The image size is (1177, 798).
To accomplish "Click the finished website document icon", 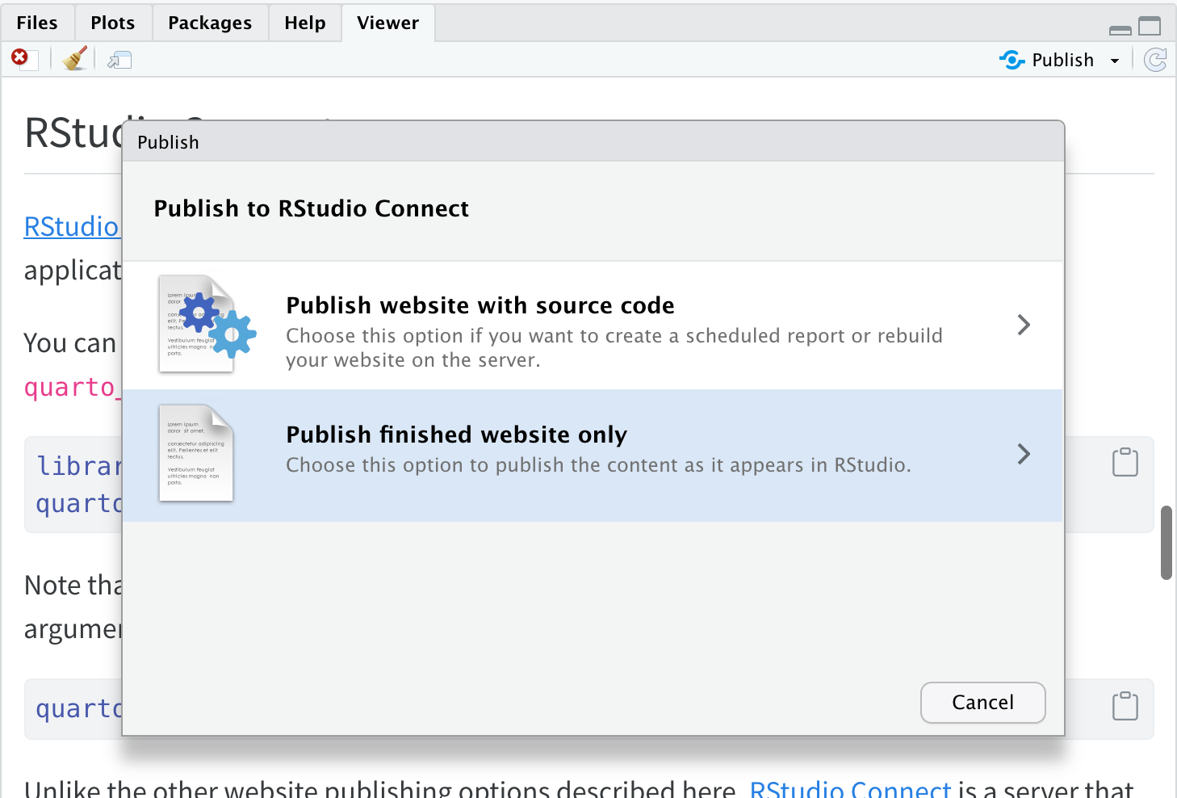I will pos(196,453).
